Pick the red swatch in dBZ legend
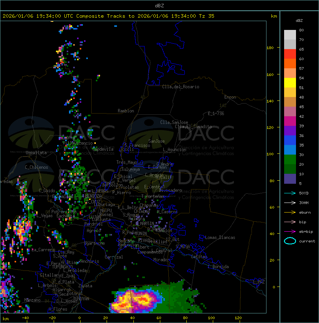 pos(290,54)
